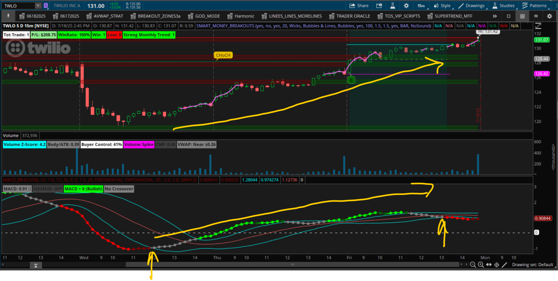Click the 128.44 price axis tag

click(542, 59)
